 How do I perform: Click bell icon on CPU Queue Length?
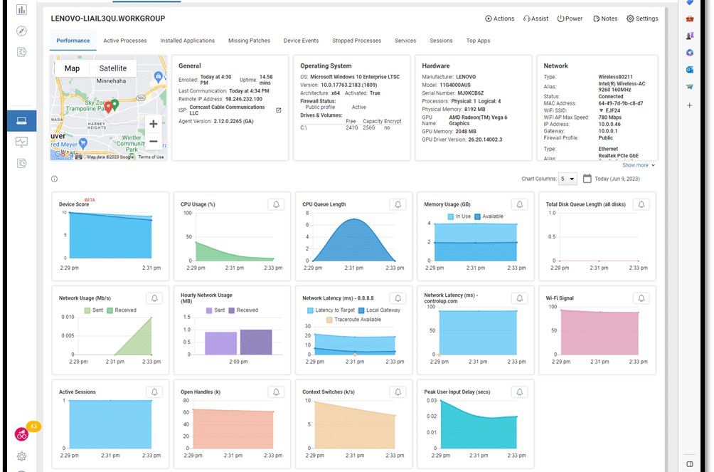(x=398, y=204)
